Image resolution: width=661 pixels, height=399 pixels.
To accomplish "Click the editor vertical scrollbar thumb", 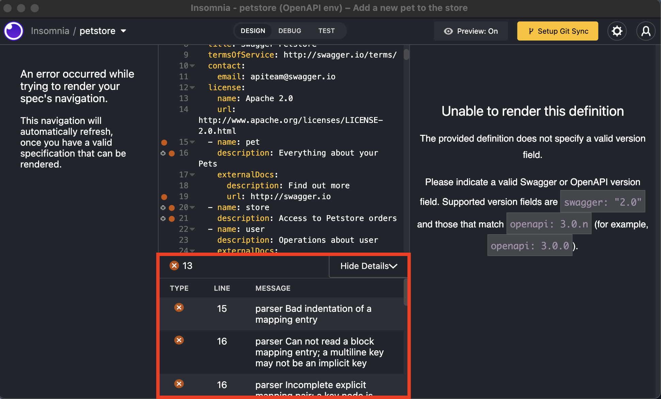I will pos(406,54).
